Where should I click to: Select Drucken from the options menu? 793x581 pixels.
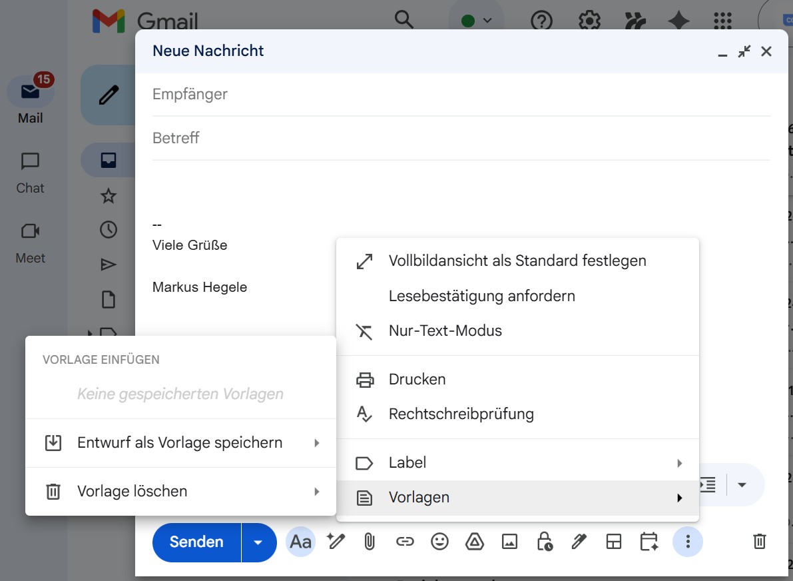point(417,379)
